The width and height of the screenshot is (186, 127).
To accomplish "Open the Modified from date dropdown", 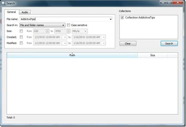I will (65, 43).
